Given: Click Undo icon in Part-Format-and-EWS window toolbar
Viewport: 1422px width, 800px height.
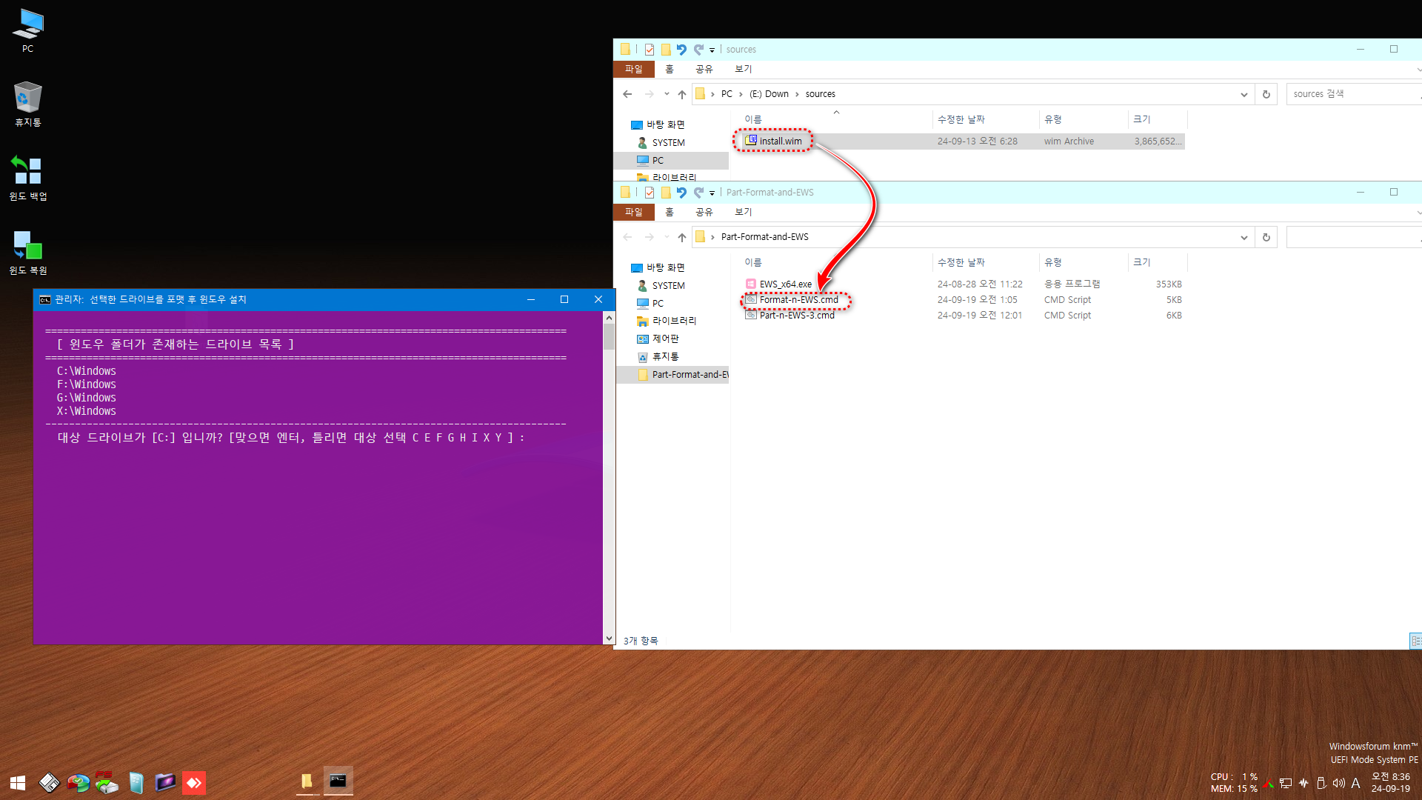Looking at the screenshot, I should [681, 193].
